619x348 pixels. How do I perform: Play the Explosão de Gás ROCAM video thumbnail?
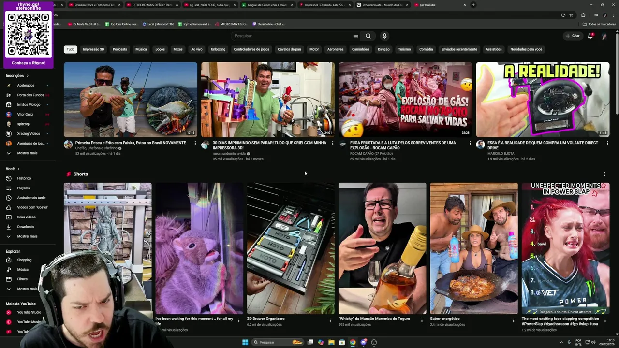click(405, 100)
